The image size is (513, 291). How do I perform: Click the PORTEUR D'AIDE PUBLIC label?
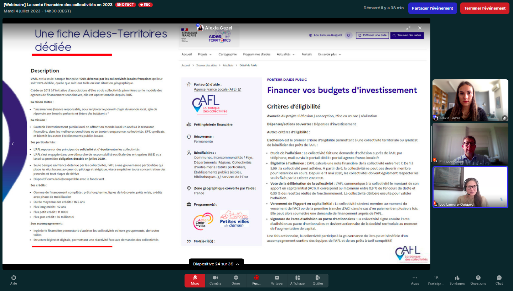pos(287,80)
